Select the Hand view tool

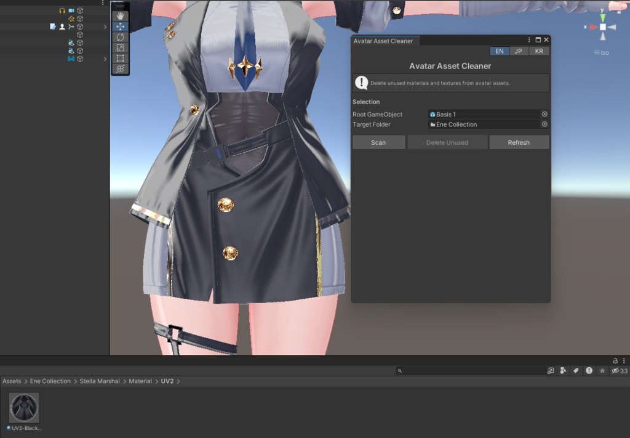point(120,16)
